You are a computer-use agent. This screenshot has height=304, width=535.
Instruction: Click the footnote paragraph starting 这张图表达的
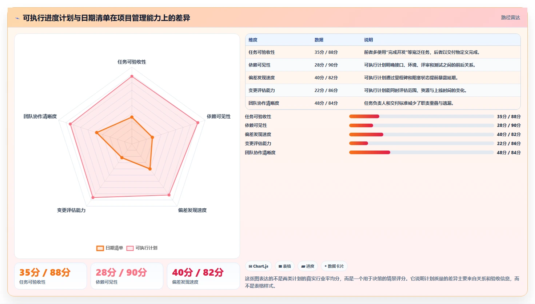click(x=382, y=282)
